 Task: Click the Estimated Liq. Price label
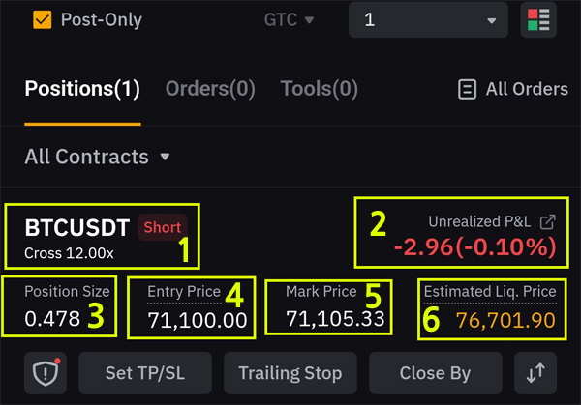490,292
